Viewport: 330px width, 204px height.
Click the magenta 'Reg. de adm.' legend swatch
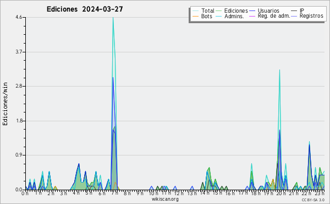point(252,16)
